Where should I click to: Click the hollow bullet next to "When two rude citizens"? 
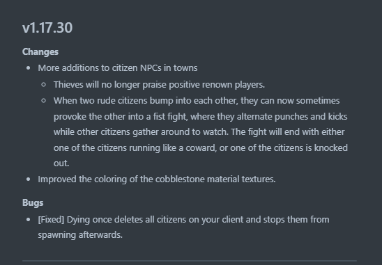click(x=44, y=101)
